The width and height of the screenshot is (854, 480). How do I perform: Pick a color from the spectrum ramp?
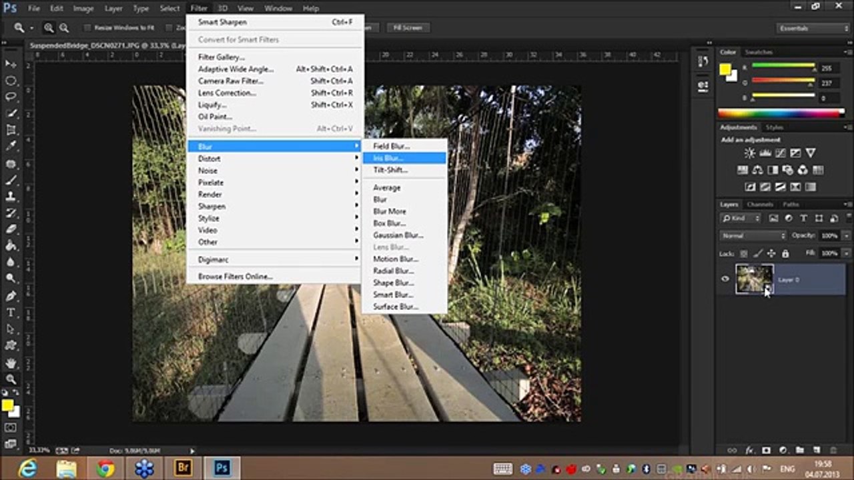tap(781, 113)
